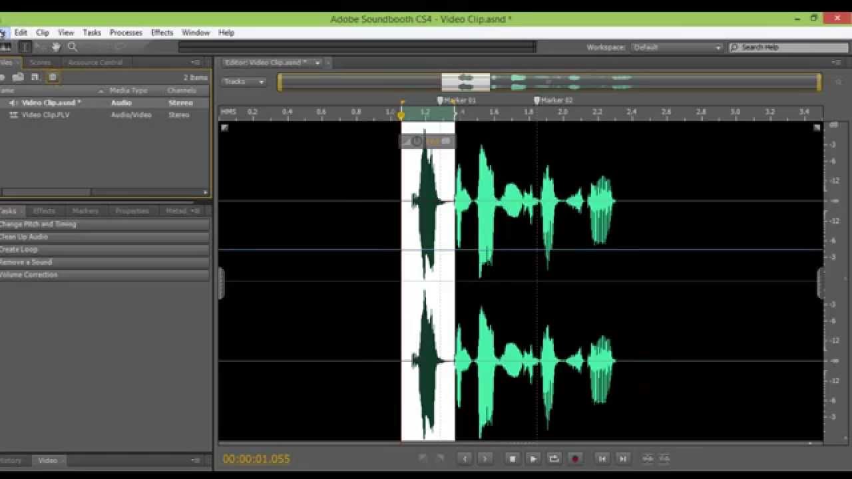Switch to the Video tab
The width and height of the screenshot is (852, 479).
tap(47, 460)
